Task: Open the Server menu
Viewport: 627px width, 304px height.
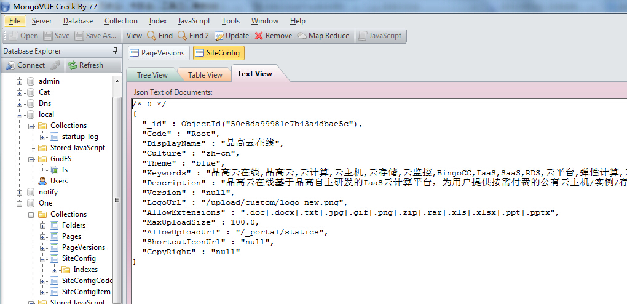Action: 42,21
